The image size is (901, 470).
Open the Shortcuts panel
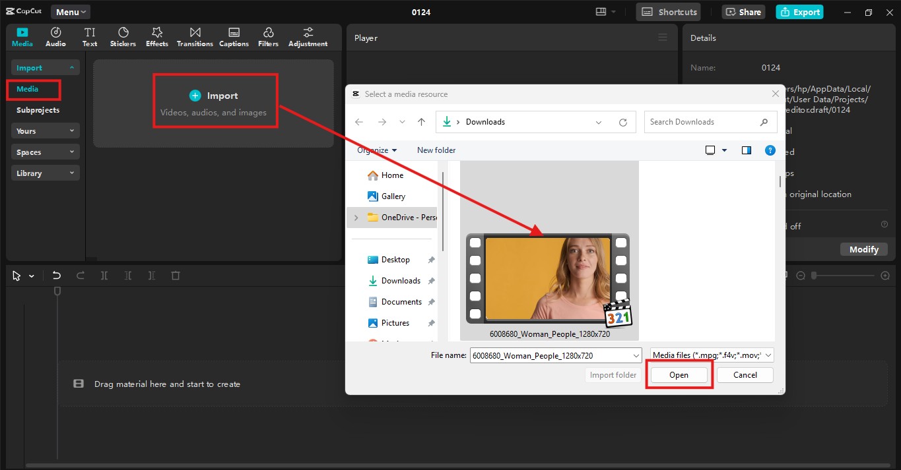[x=670, y=12]
